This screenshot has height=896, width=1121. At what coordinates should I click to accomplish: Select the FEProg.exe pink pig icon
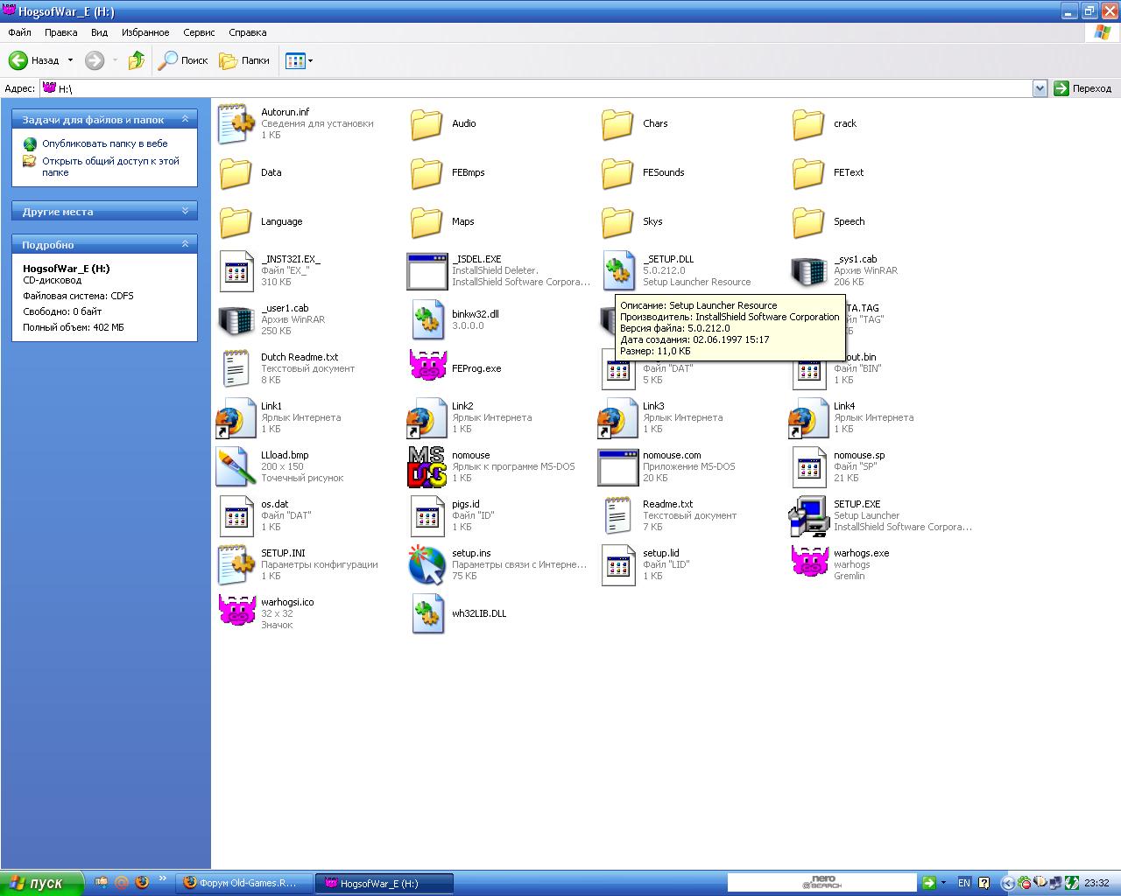tap(427, 366)
